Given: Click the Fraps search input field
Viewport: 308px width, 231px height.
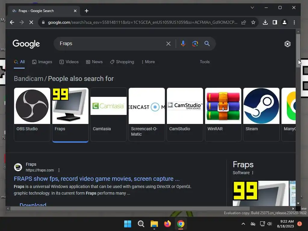Looking at the screenshot, I should 112,44.
